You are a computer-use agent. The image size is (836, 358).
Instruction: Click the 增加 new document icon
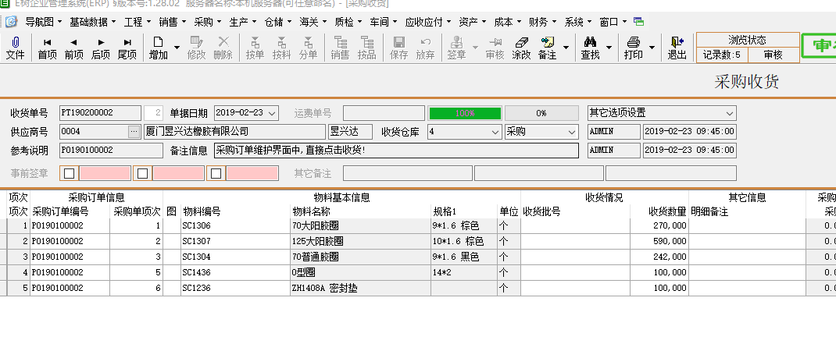click(x=158, y=42)
